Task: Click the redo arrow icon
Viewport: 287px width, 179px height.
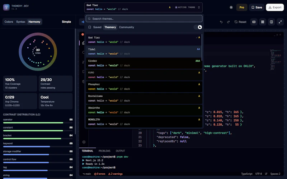Action: tap(228, 22)
